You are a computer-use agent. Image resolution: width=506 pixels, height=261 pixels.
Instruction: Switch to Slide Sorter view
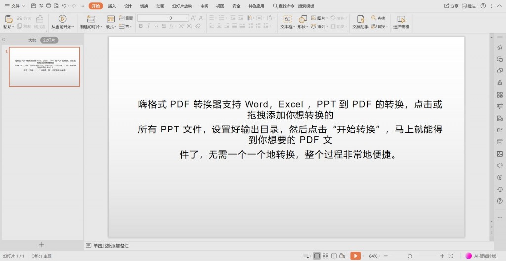tap(325, 256)
